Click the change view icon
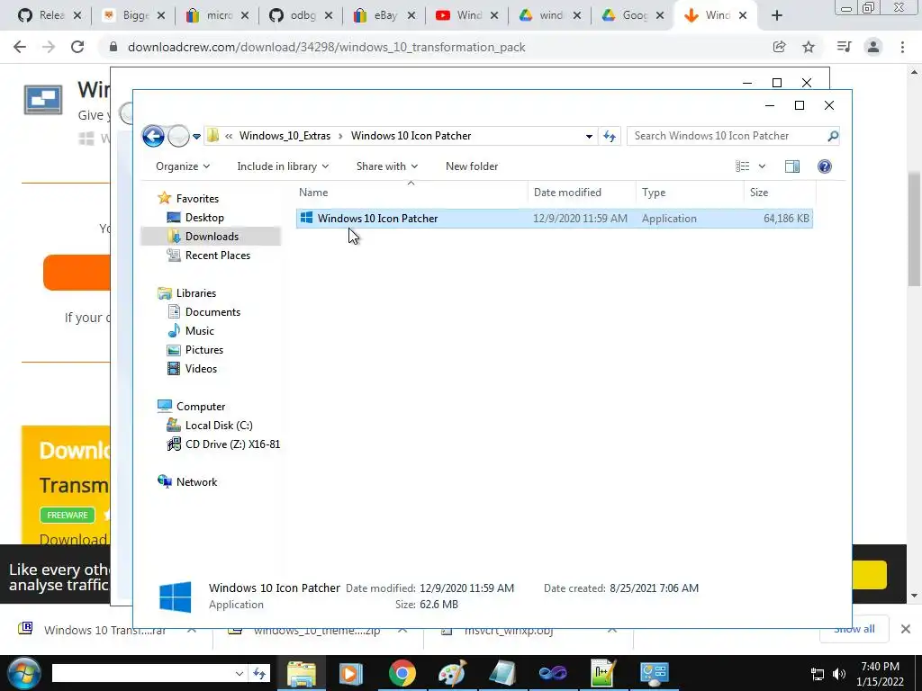Viewport: 922px width, 691px height. pyautogui.click(x=743, y=166)
